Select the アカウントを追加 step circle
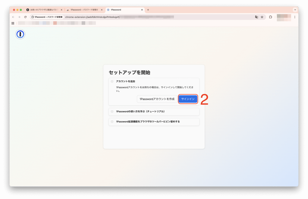 tap(112, 81)
